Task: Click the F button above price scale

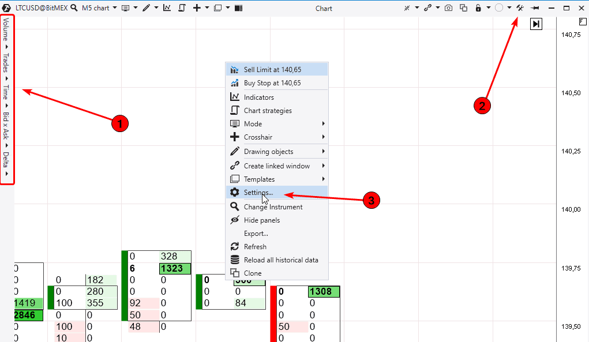Action: (583, 22)
